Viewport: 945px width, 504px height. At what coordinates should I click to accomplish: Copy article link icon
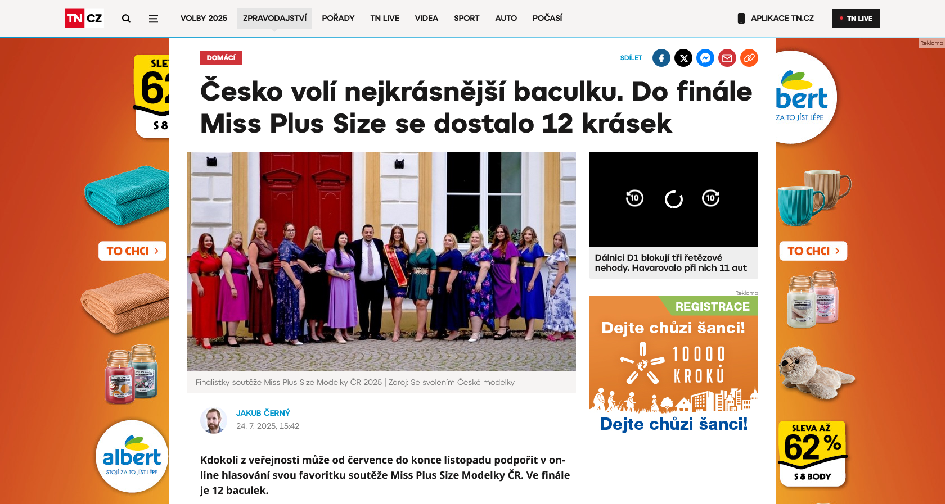click(x=749, y=58)
